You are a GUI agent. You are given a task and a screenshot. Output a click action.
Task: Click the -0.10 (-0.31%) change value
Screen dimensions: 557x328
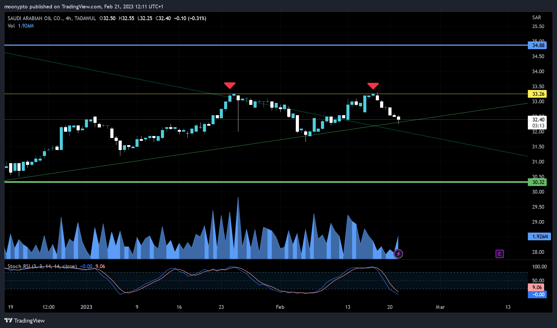pos(190,18)
